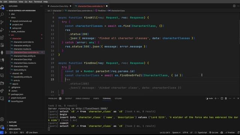The width and height of the screenshot is (240, 135).
Task: Open the remote window indicator in status bar
Action: click(x=1, y=132)
